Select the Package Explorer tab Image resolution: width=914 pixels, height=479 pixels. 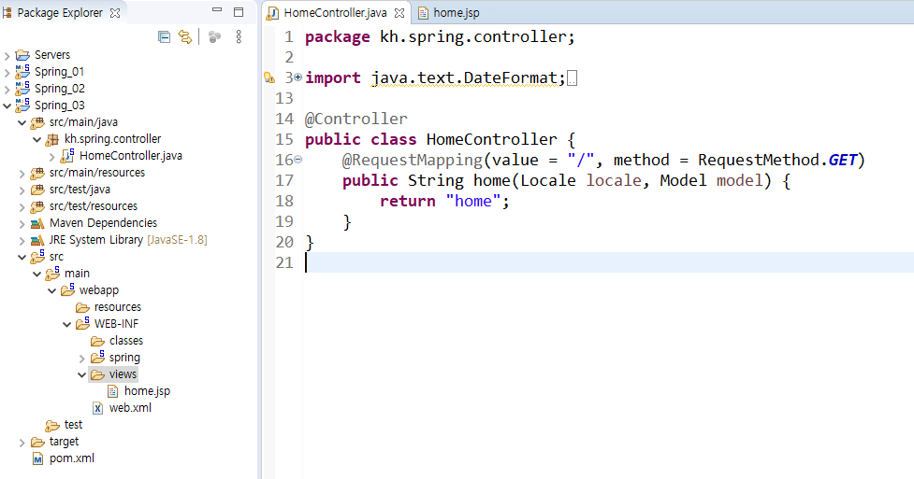tap(61, 13)
